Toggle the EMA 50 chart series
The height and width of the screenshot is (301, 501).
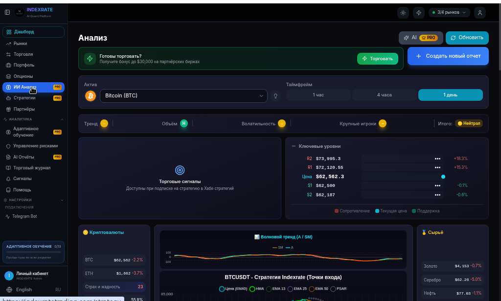pos(319,289)
